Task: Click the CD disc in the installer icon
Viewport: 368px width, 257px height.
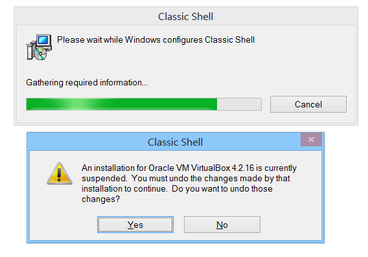Action: tap(41, 54)
